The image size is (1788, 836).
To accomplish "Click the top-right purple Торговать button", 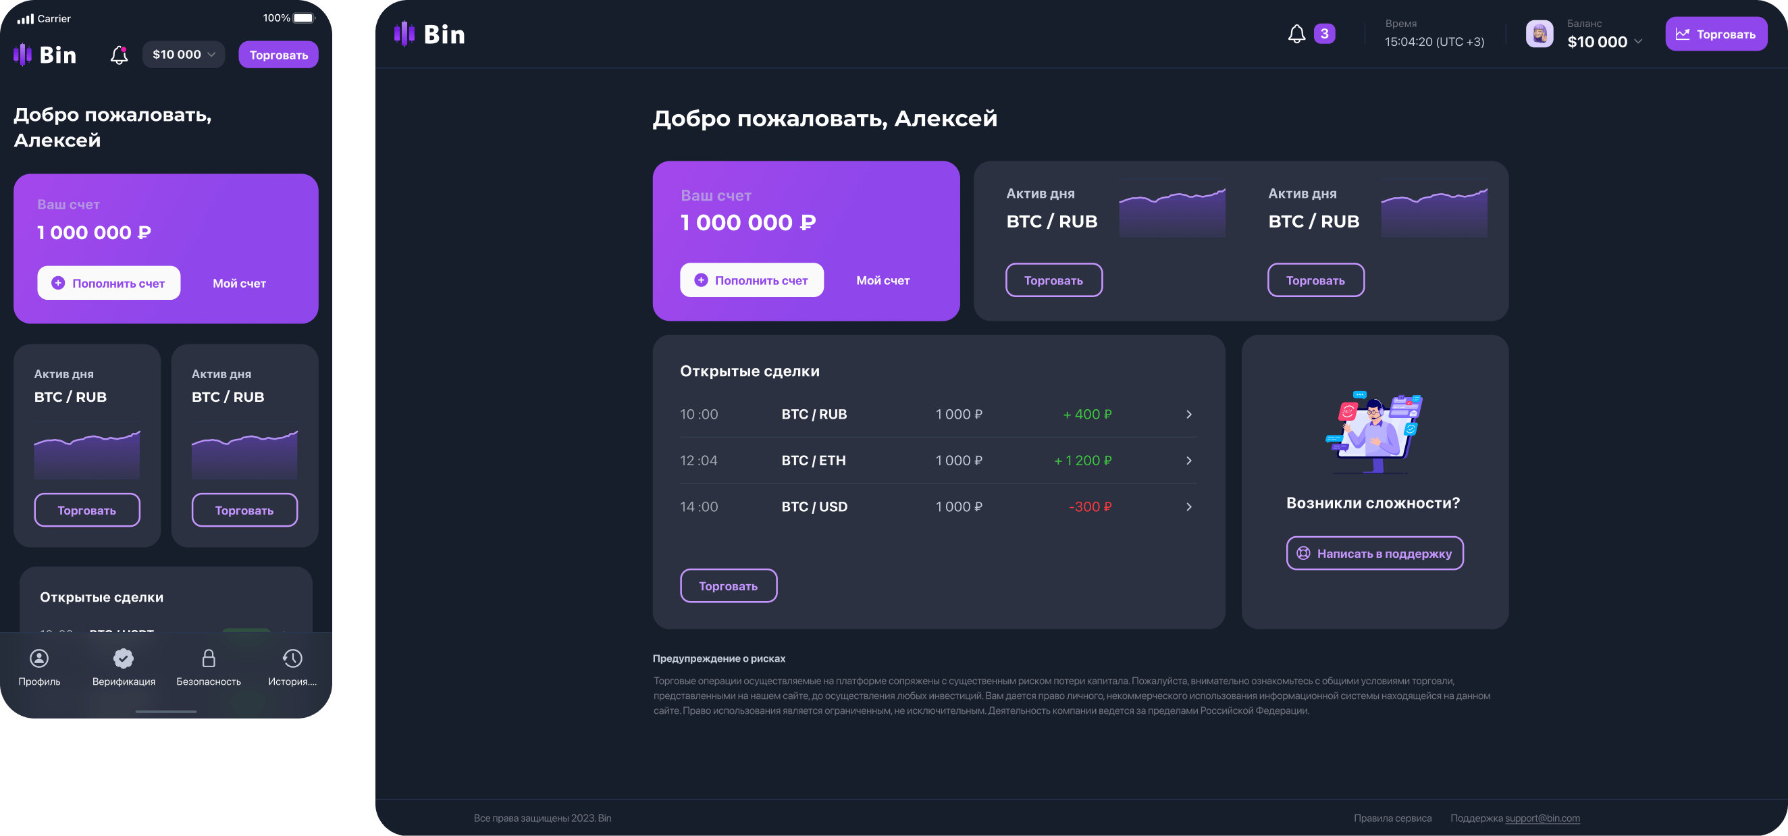I will coord(1716,34).
